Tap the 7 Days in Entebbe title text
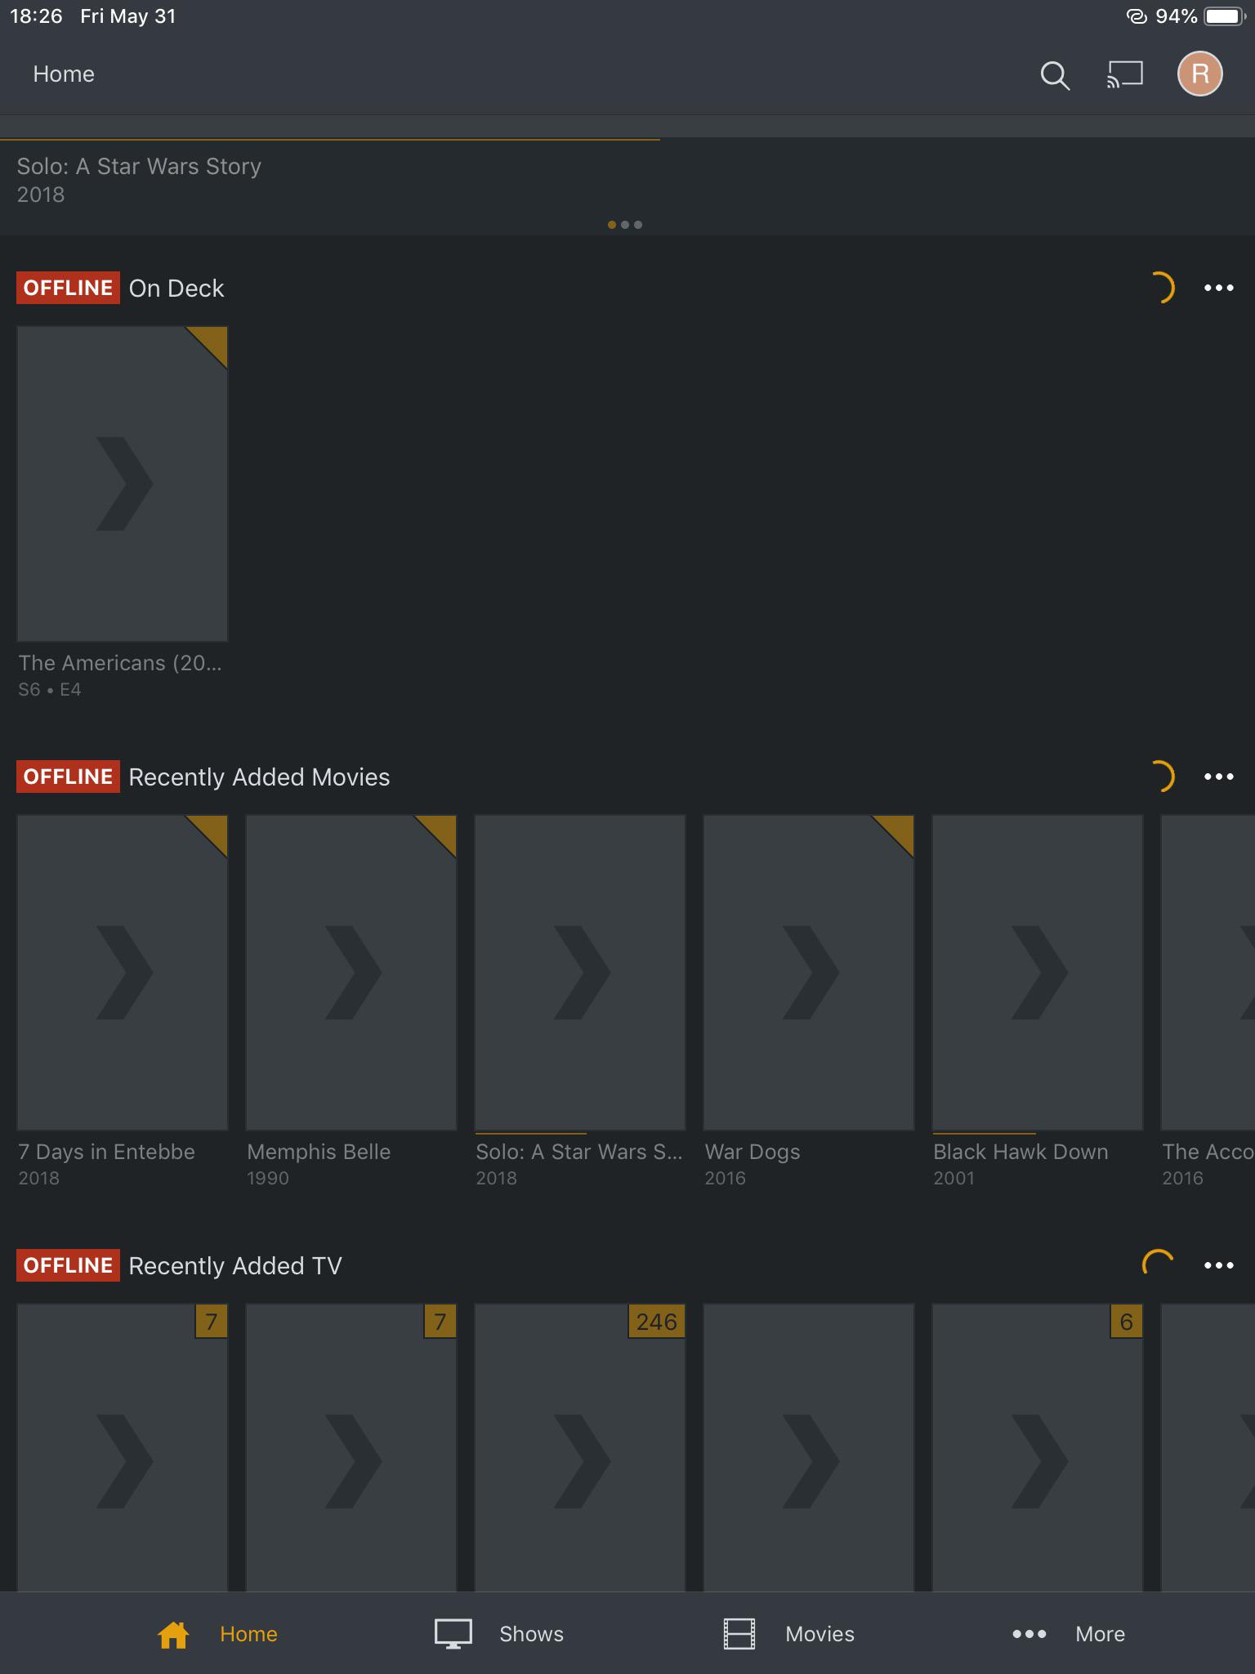The height and width of the screenshot is (1674, 1255). (107, 1153)
